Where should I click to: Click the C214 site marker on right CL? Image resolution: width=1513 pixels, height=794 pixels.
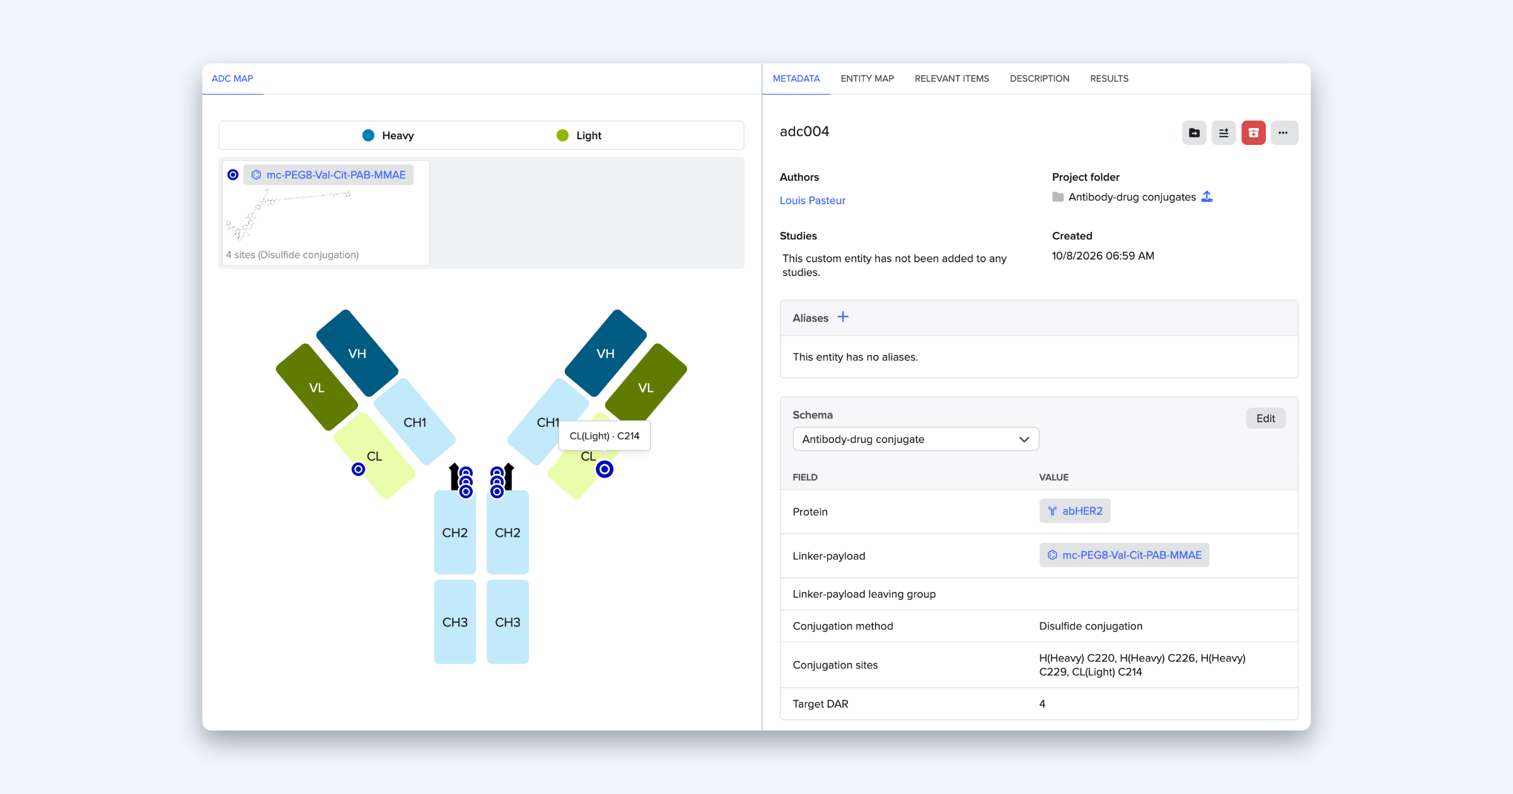point(605,469)
